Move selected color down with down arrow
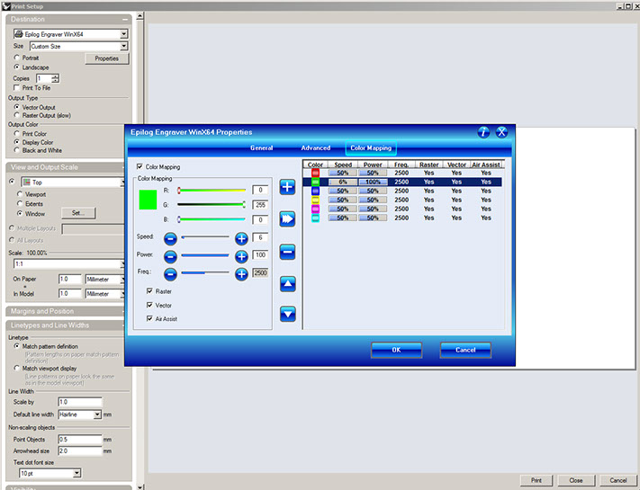 tap(288, 314)
